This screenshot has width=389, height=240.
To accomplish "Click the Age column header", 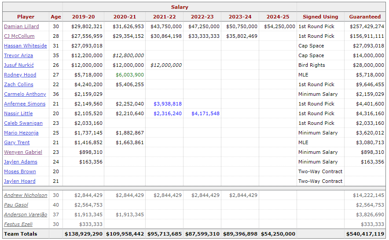I will coord(56,17).
